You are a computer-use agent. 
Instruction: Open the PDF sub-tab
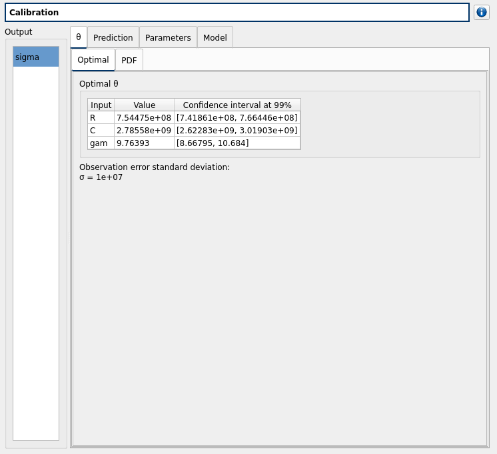129,61
